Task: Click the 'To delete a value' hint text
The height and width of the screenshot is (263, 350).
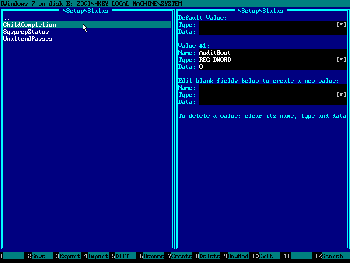Action: click(x=262, y=116)
